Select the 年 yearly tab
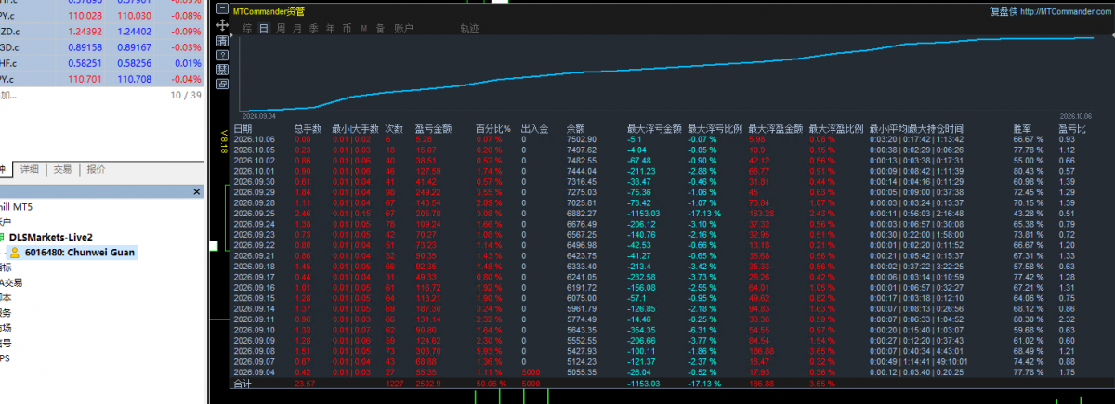This screenshot has height=404, width=1115. click(x=330, y=29)
